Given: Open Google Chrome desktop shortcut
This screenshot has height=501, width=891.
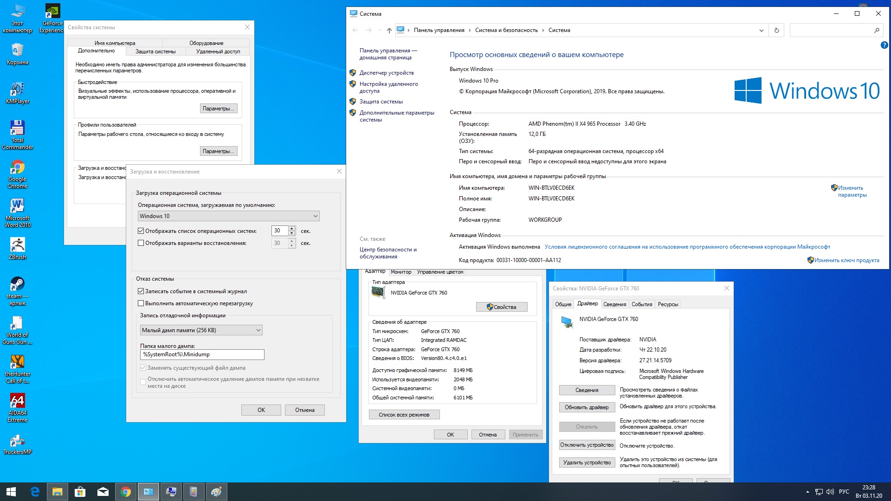Looking at the screenshot, I should click(x=17, y=173).
